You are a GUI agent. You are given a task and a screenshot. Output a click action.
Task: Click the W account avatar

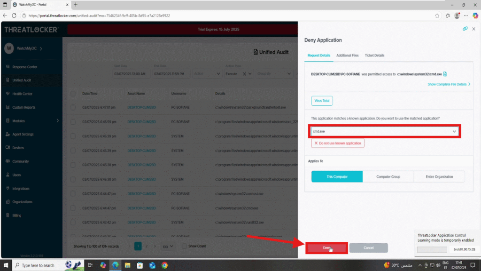tap(9, 48)
